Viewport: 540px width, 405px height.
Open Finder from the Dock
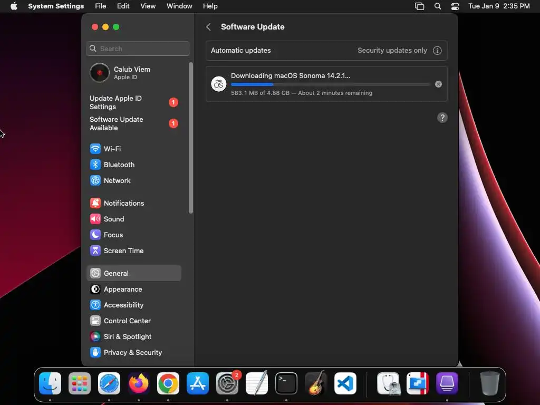[50, 383]
